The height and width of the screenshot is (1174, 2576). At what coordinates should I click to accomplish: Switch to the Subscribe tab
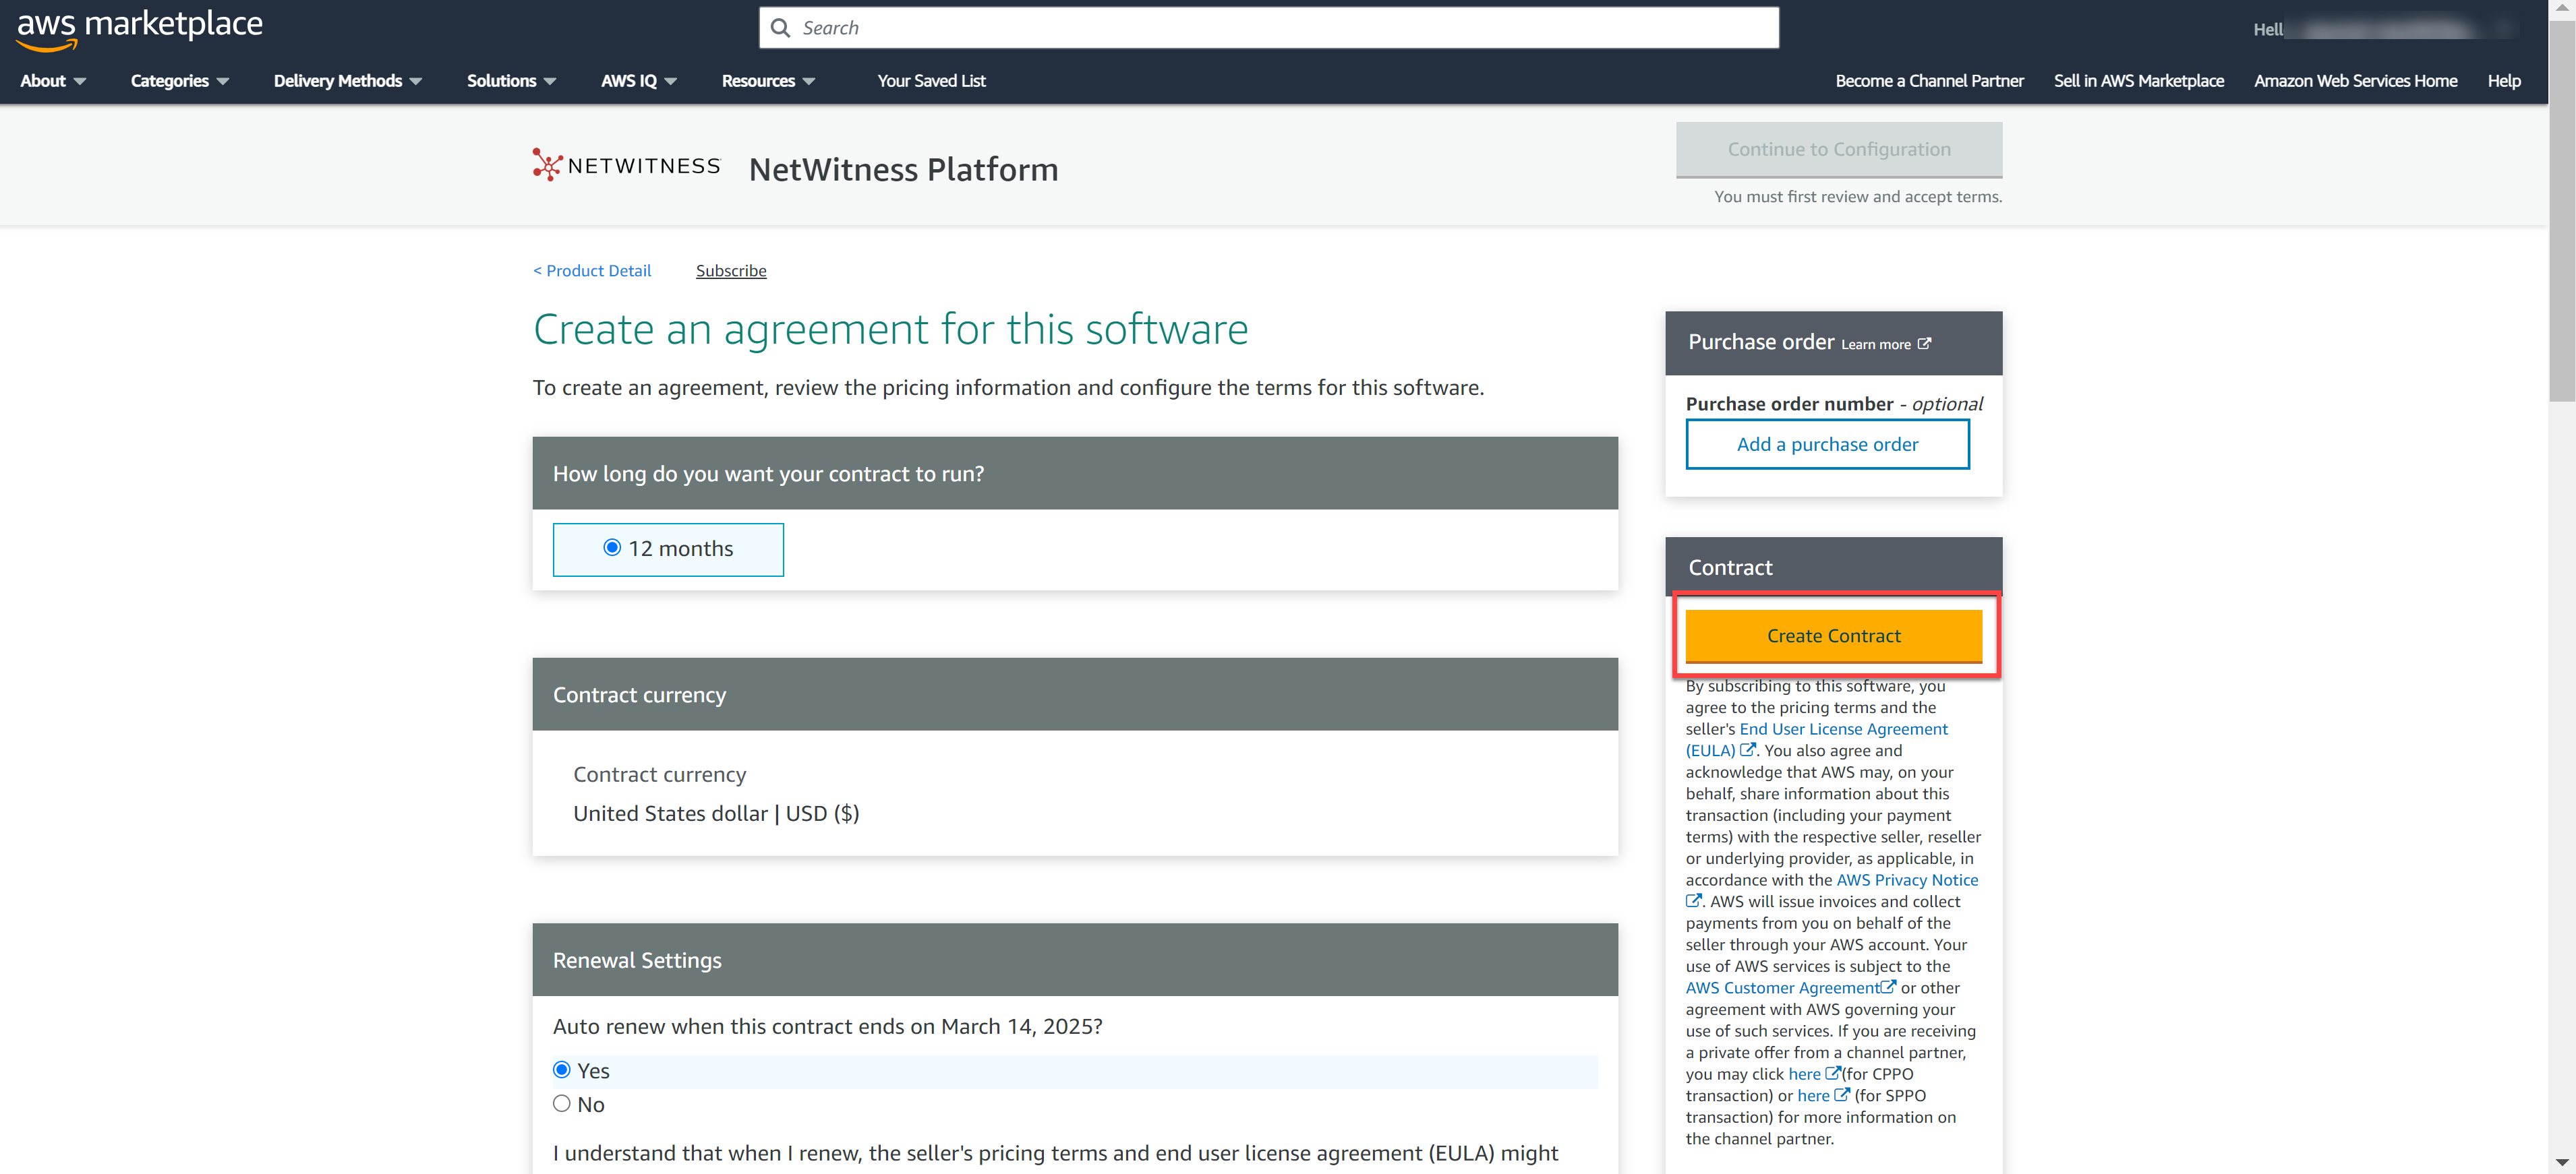coord(730,270)
